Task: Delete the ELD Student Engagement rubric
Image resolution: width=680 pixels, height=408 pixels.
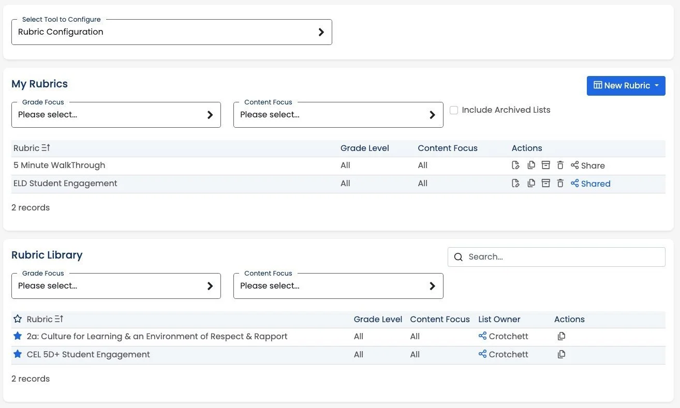Action: (x=560, y=183)
